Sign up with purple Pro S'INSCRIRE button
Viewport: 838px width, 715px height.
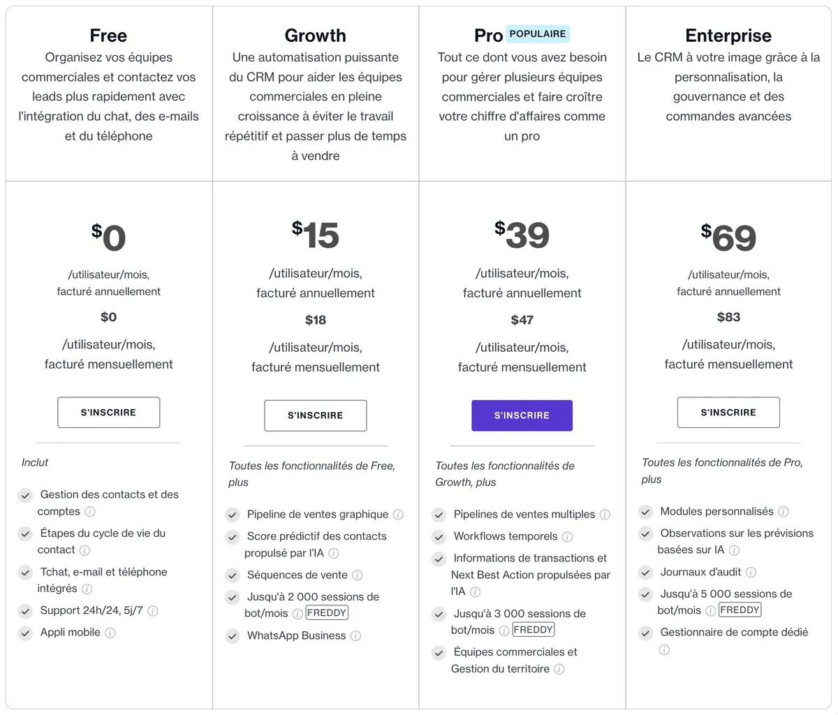[x=522, y=415]
